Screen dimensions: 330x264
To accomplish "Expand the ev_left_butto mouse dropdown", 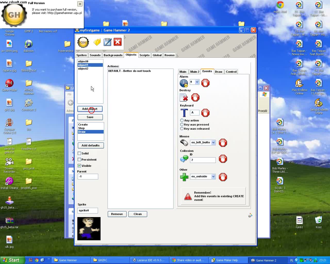I will click(x=213, y=142).
